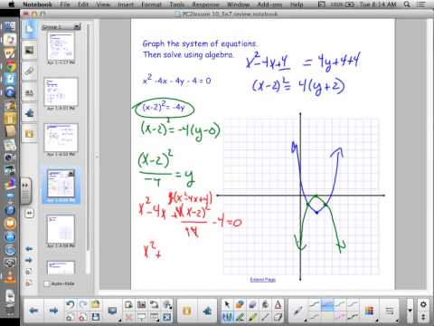Open the Tools menu

(177, 5)
